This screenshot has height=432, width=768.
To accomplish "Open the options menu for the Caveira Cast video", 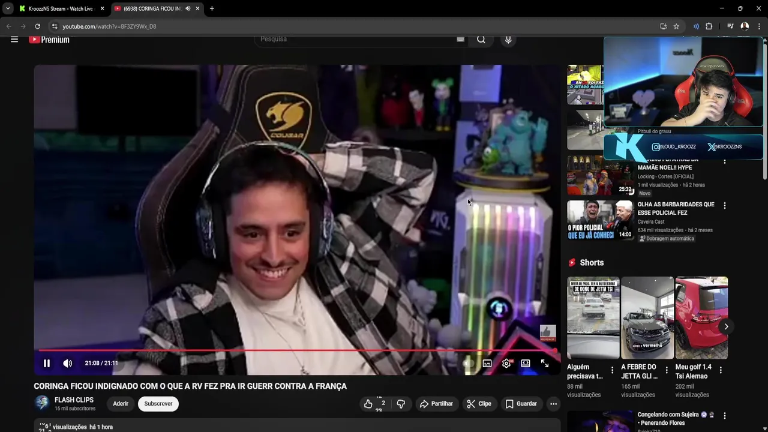I will [725, 205].
